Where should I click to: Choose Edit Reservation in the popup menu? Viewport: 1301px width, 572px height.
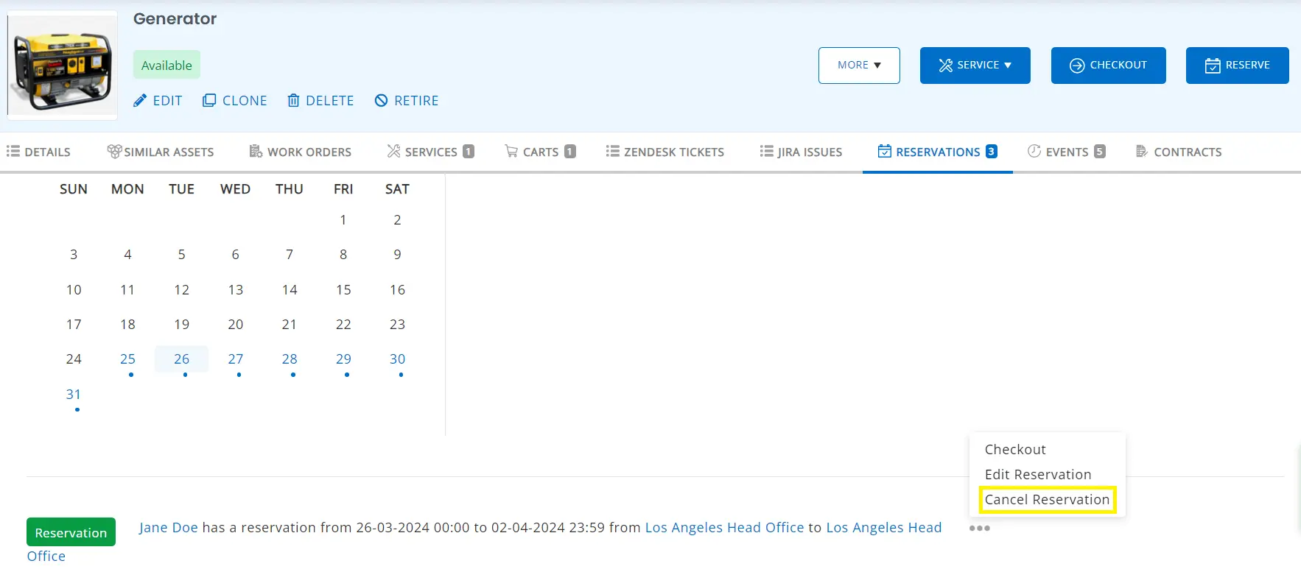pyautogui.click(x=1037, y=475)
